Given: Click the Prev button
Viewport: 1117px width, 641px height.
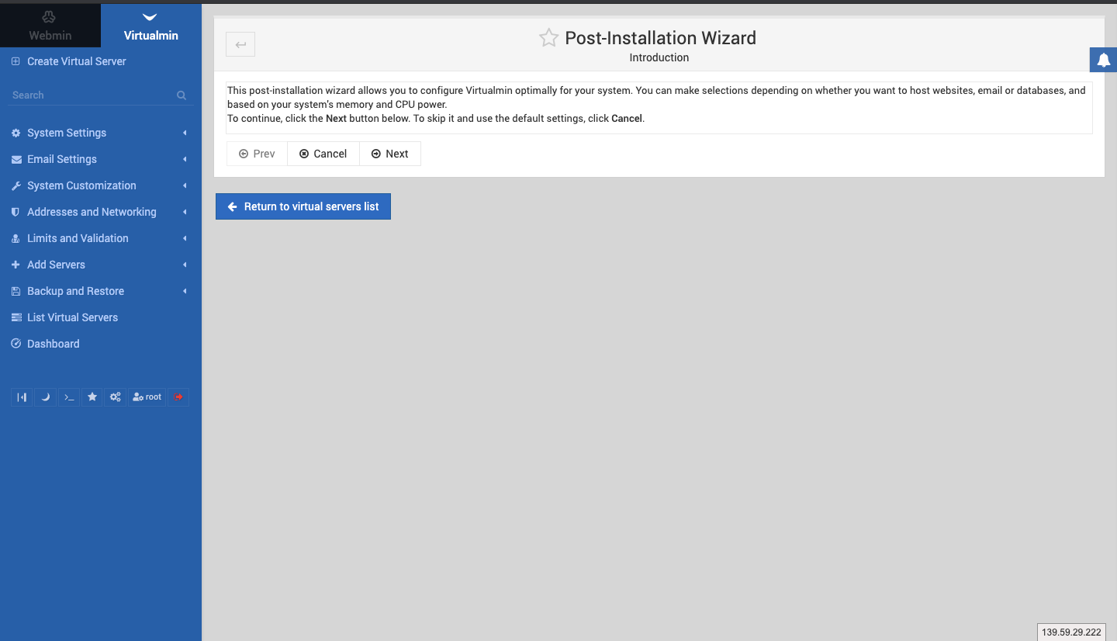Looking at the screenshot, I should tap(257, 154).
